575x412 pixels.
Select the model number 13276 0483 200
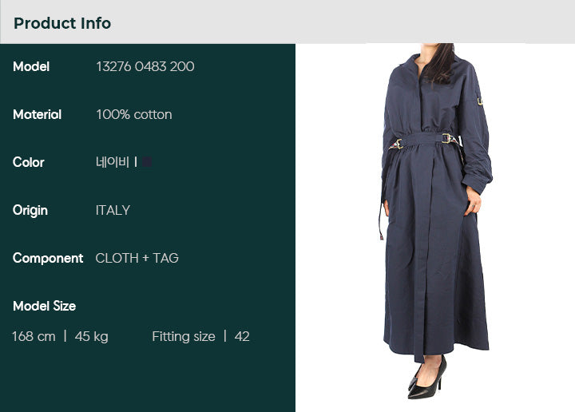click(145, 66)
